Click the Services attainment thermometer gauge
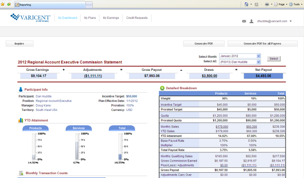304x178 pixels. click(x=77, y=146)
